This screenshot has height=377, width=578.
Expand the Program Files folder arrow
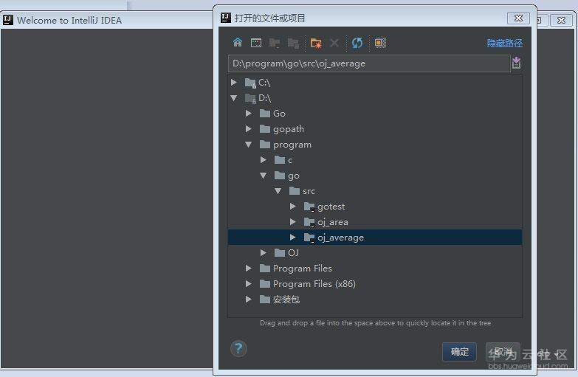[x=249, y=269]
